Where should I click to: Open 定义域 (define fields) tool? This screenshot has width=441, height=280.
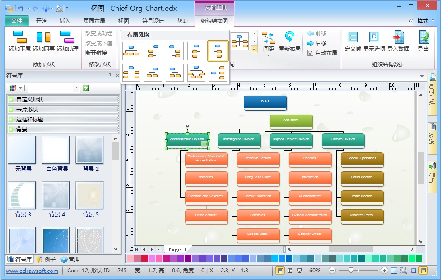coord(353,37)
